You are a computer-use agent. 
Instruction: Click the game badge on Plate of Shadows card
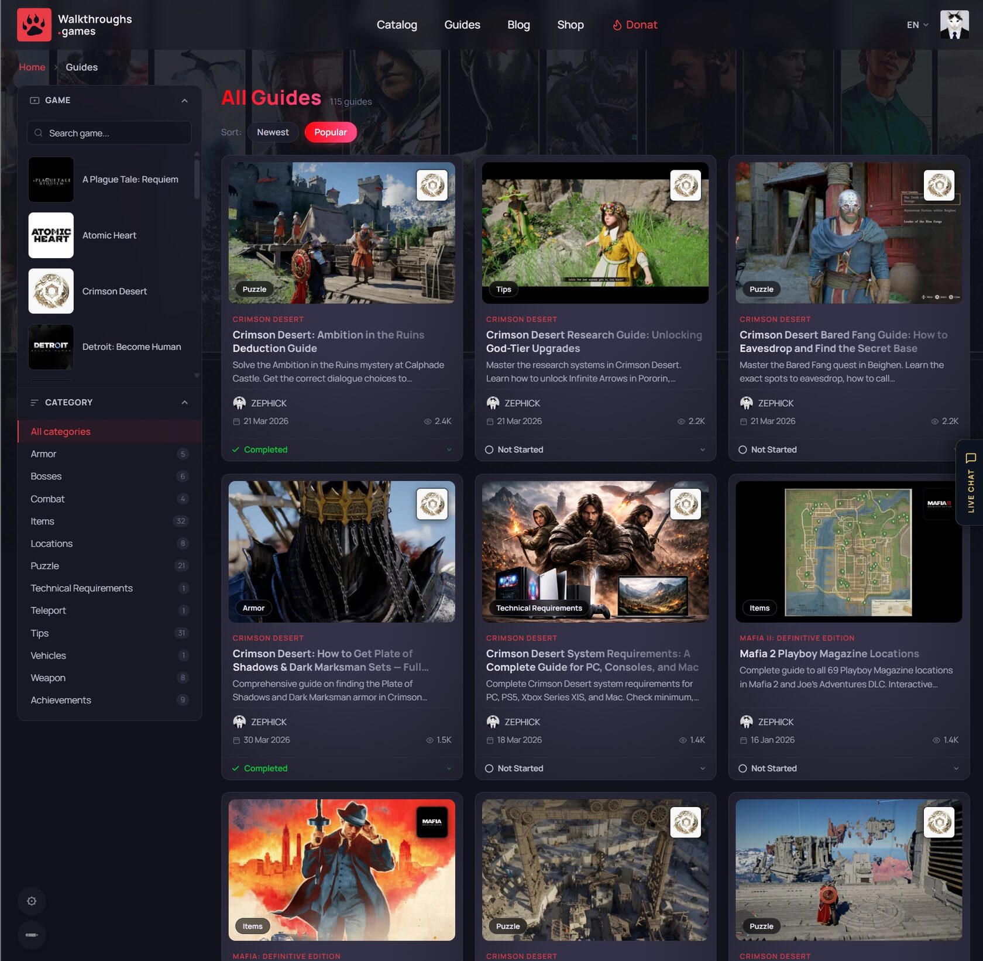pos(432,504)
